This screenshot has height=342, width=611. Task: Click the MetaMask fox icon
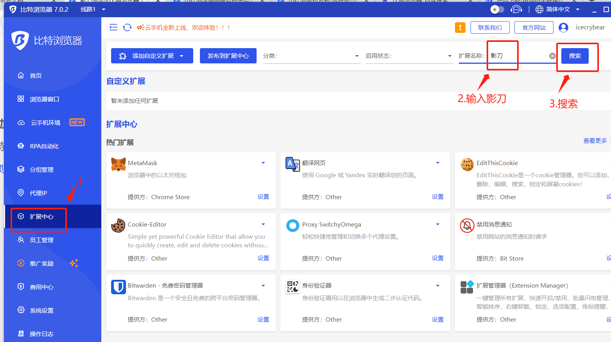coord(118,164)
